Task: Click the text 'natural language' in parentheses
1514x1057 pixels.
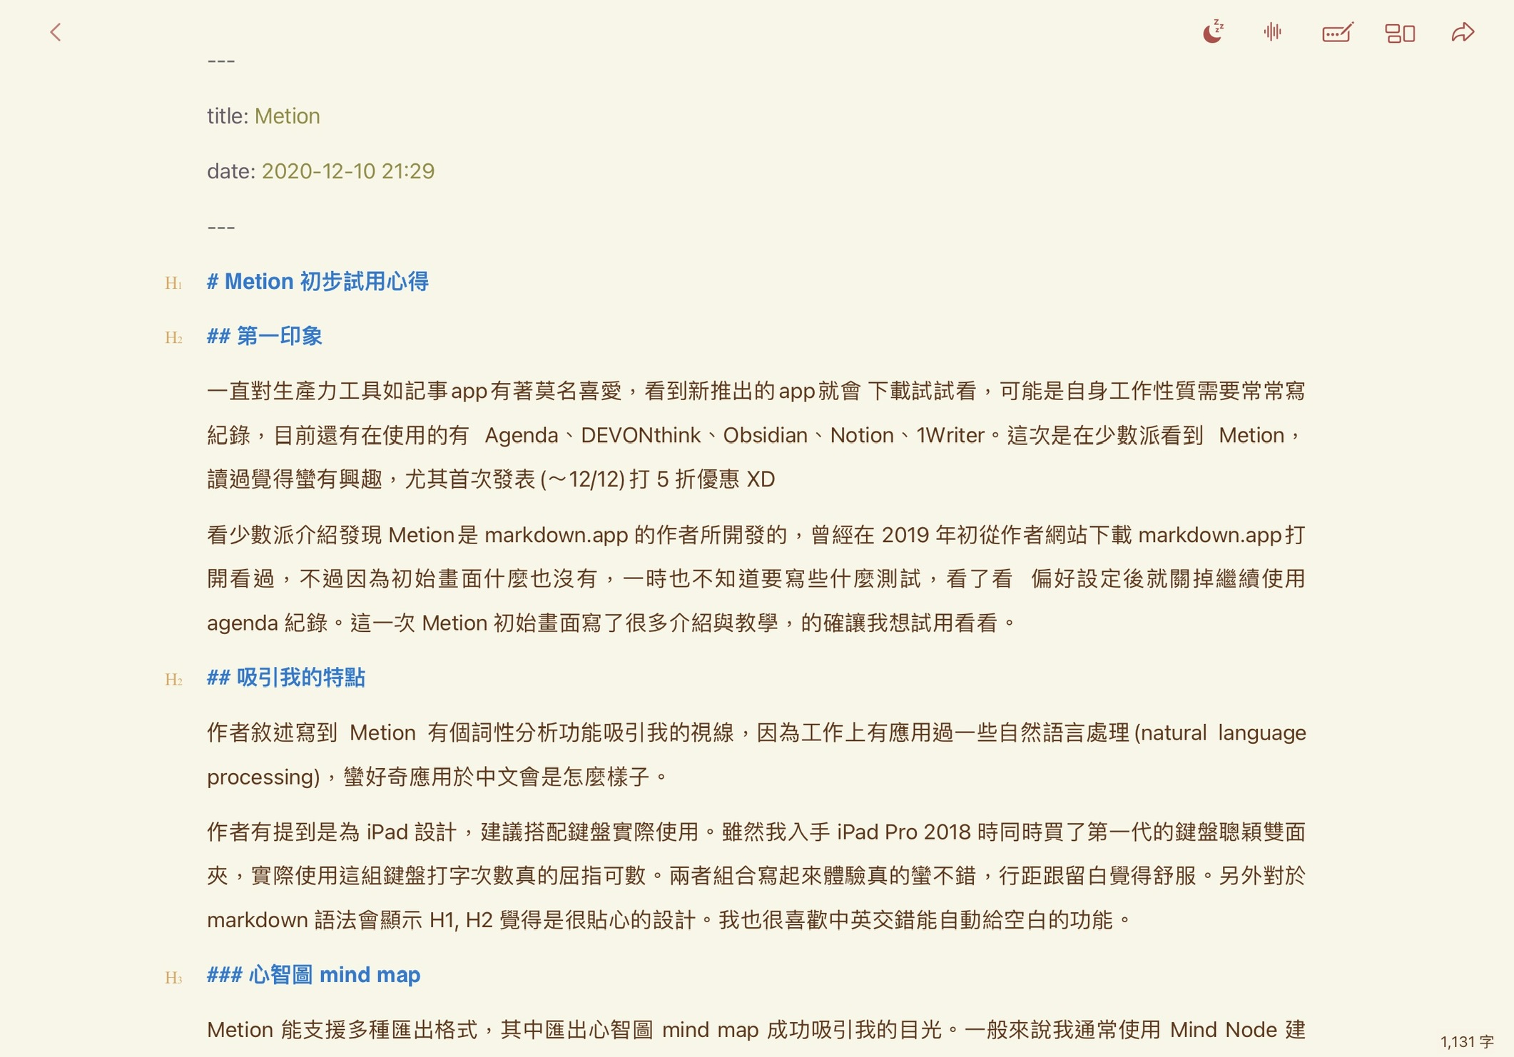Action: point(1223,732)
